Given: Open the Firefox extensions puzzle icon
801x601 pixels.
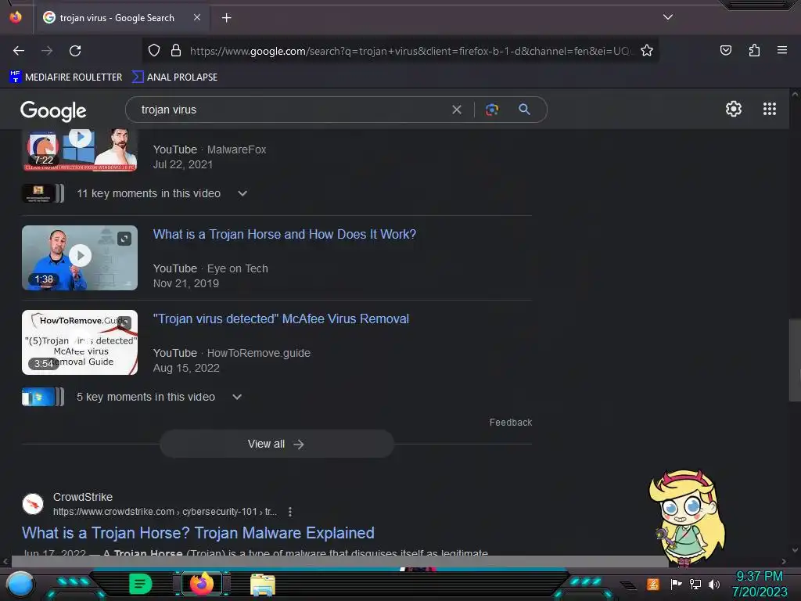Looking at the screenshot, I should [754, 50].
